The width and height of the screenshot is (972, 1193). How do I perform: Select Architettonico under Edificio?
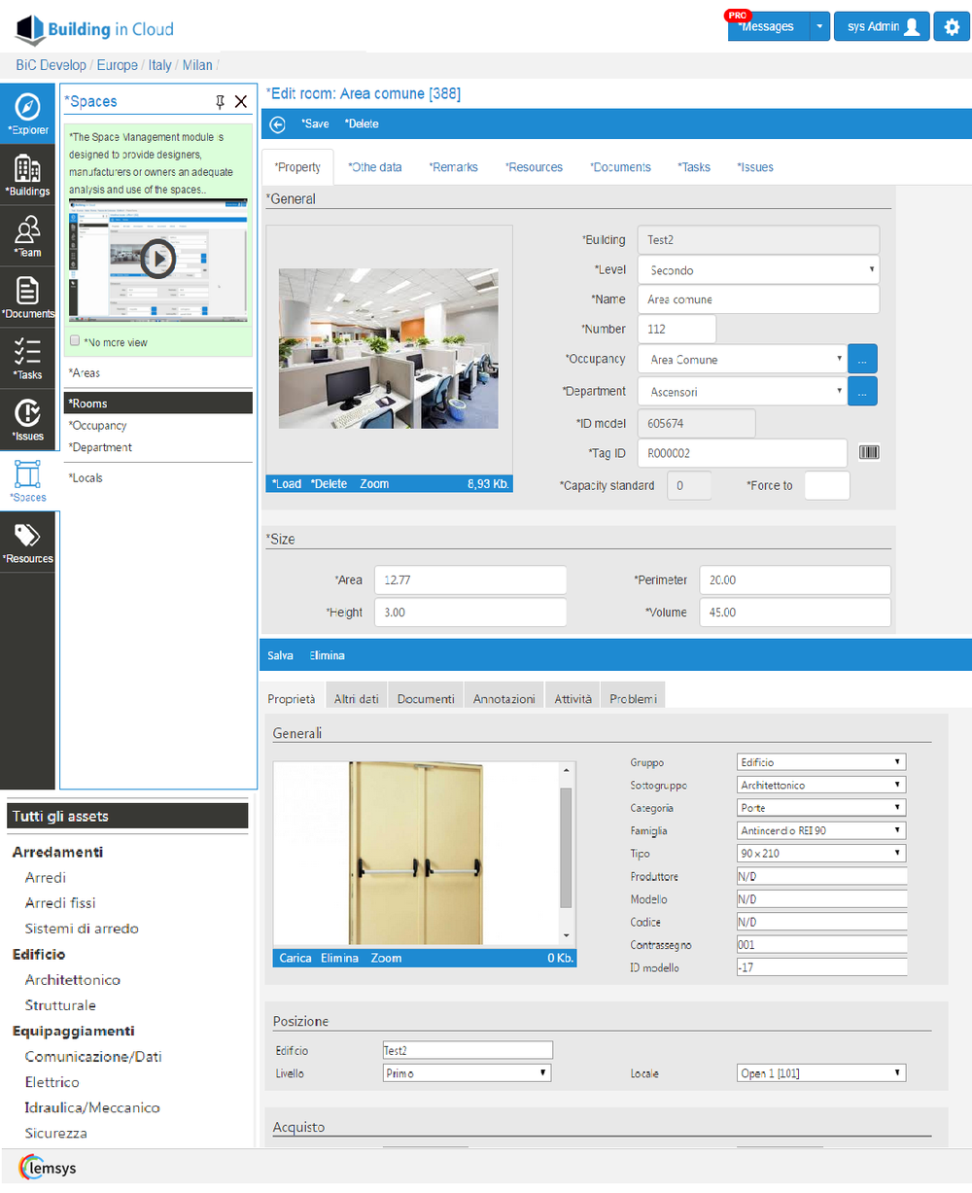tap(73, 980)
